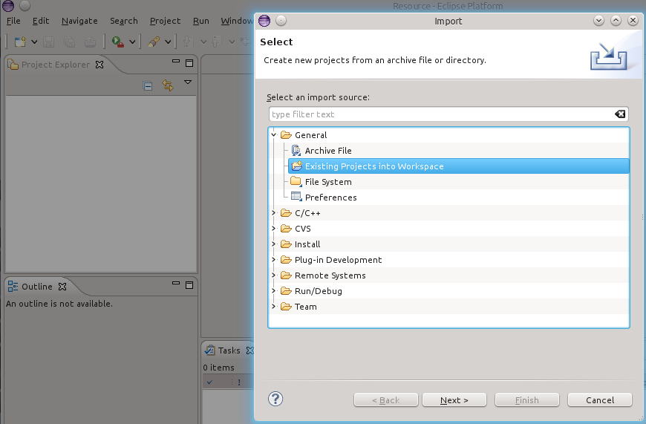Image resolution: width=646 pixels, height=424 pixels.
Task: Select File System import source
Action: coord(327,182)
